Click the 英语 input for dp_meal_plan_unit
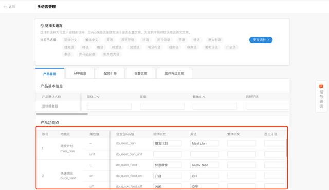329x190 pixels. pos(204,154)
